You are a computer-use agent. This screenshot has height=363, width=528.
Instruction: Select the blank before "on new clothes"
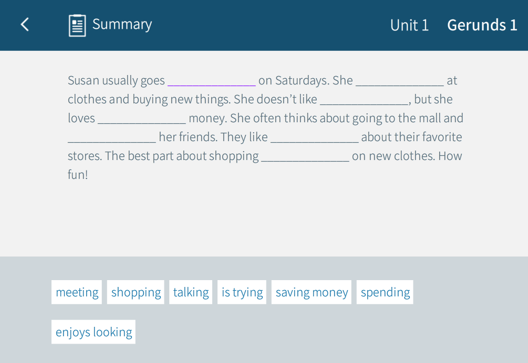point(305,156)
